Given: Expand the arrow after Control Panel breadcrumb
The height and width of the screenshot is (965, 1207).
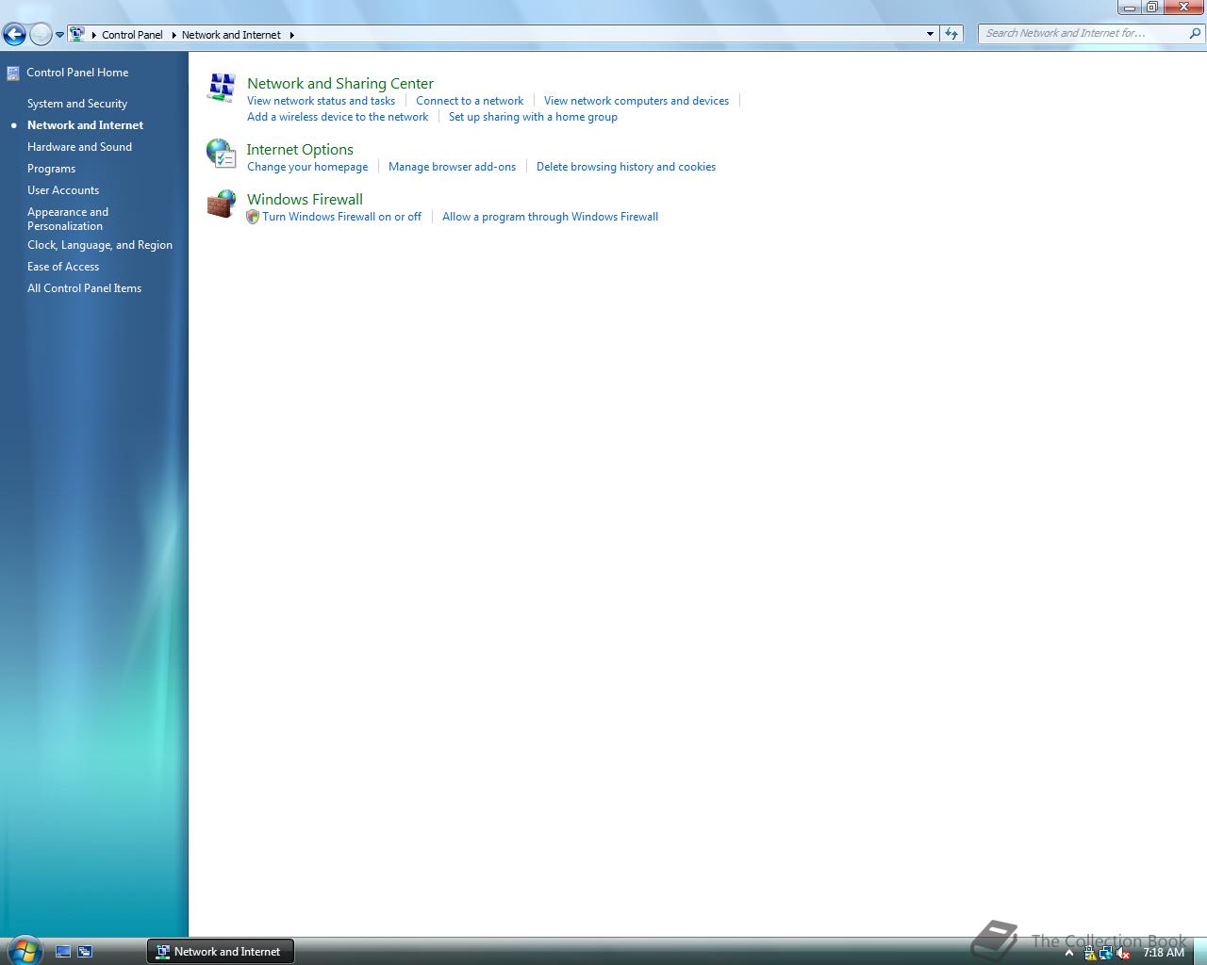Looking at the screenshot, I should point(174,35).
